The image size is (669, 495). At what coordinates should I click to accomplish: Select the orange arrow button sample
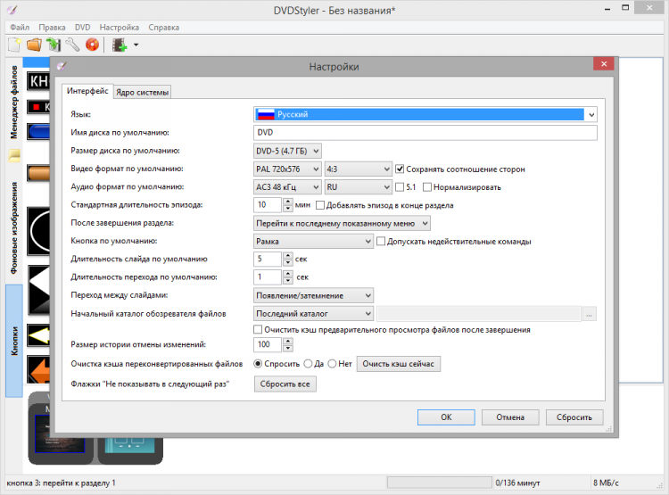(38, 369)
